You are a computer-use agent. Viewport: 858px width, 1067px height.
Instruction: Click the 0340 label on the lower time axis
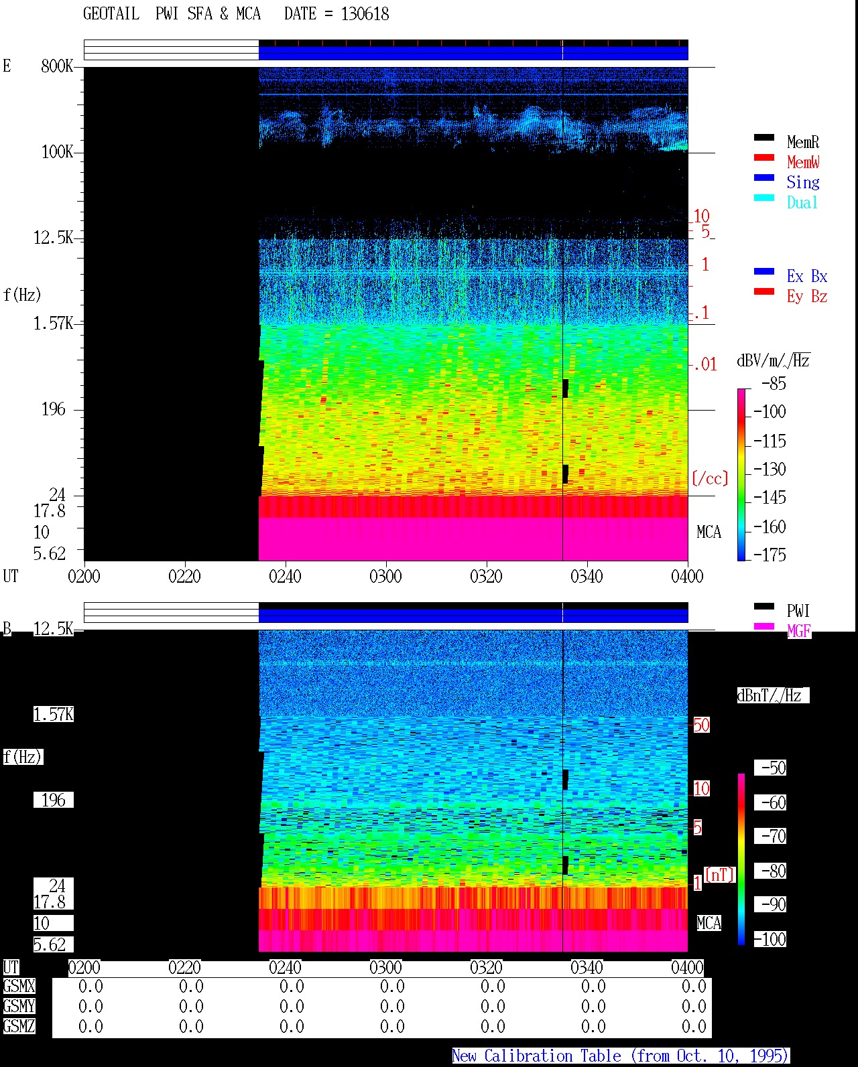[x=587, y=967]
